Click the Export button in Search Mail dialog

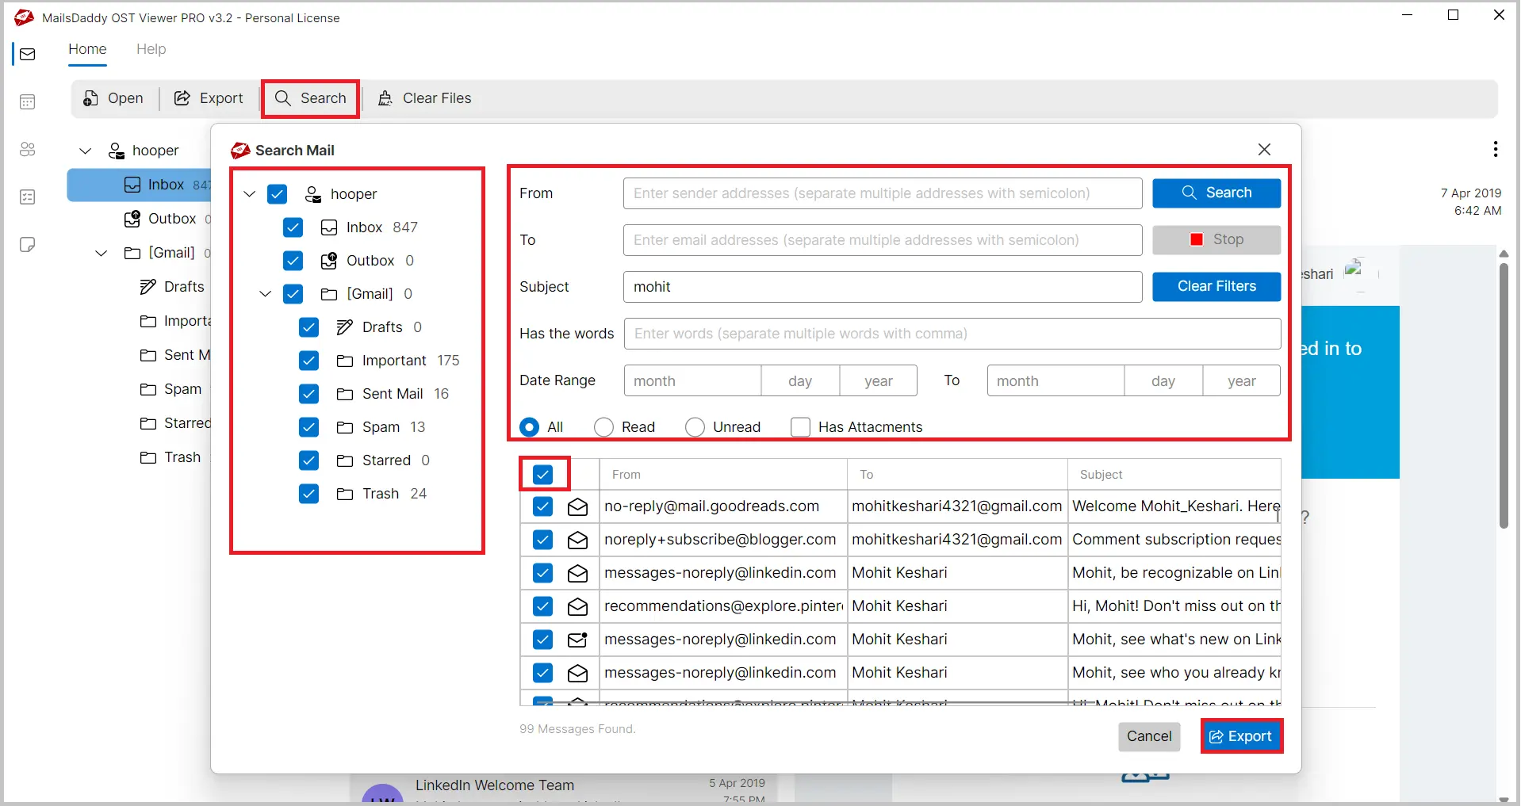(1242, 736)
